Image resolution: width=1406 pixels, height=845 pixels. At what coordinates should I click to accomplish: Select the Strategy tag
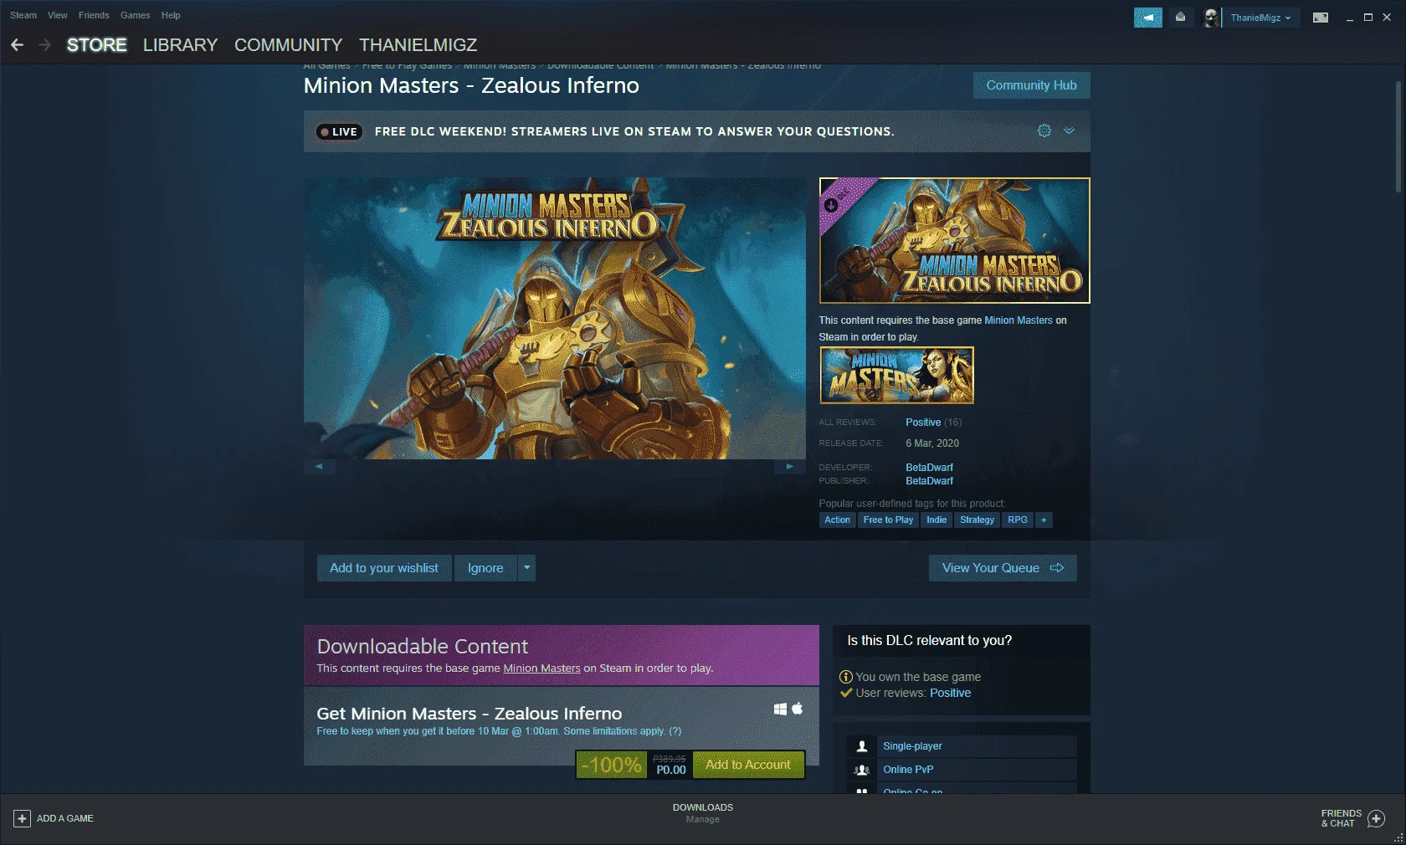977,520
